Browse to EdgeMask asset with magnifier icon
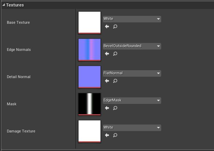The width and height of the screenshot is (214, 151). click(115, 108)
